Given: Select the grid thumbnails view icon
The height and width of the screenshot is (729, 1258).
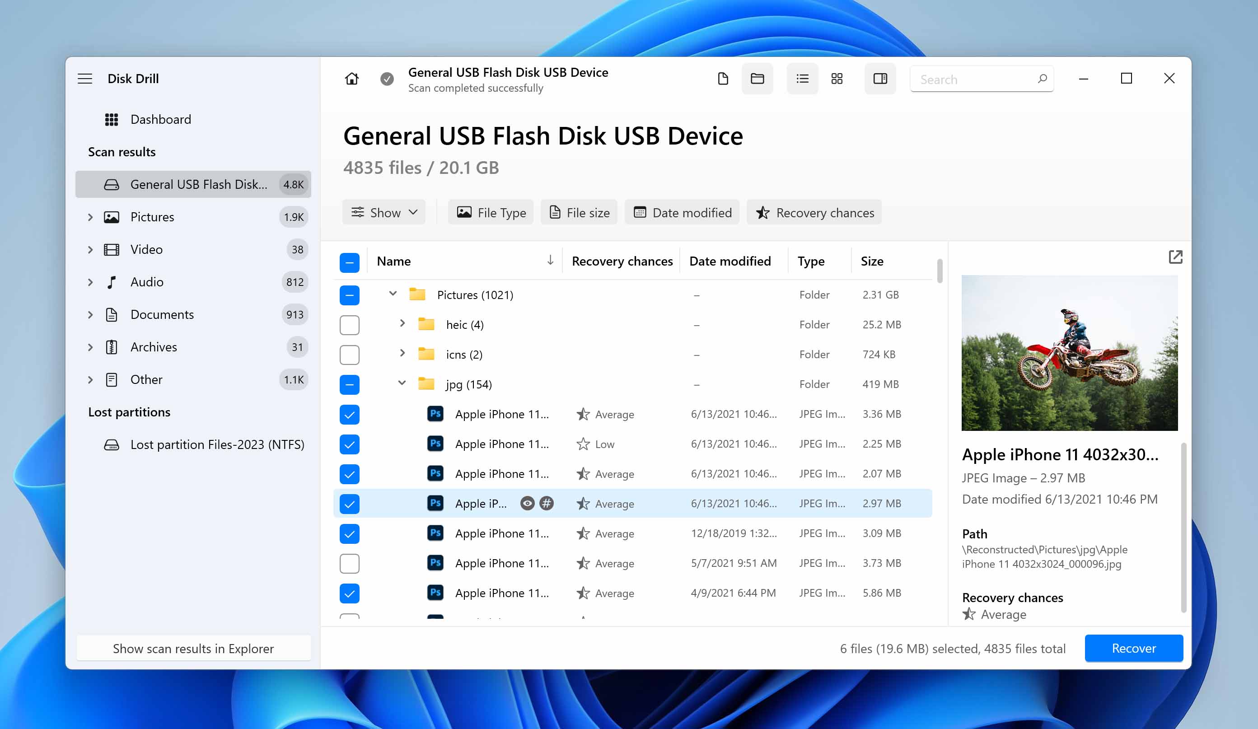Looking at the screenshot, I should click(x=837, y=79).
